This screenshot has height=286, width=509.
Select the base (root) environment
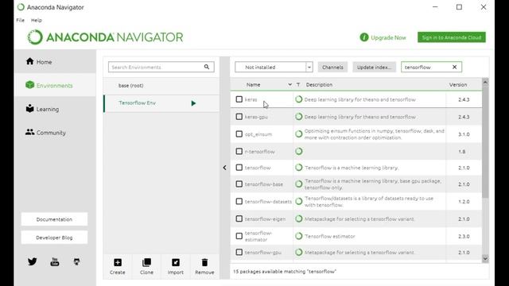(x=161, y=86)
